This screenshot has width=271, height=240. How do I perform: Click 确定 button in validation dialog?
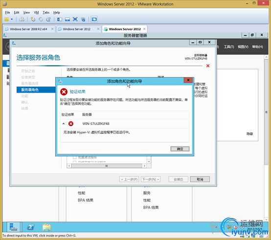[x=180, y=149]
